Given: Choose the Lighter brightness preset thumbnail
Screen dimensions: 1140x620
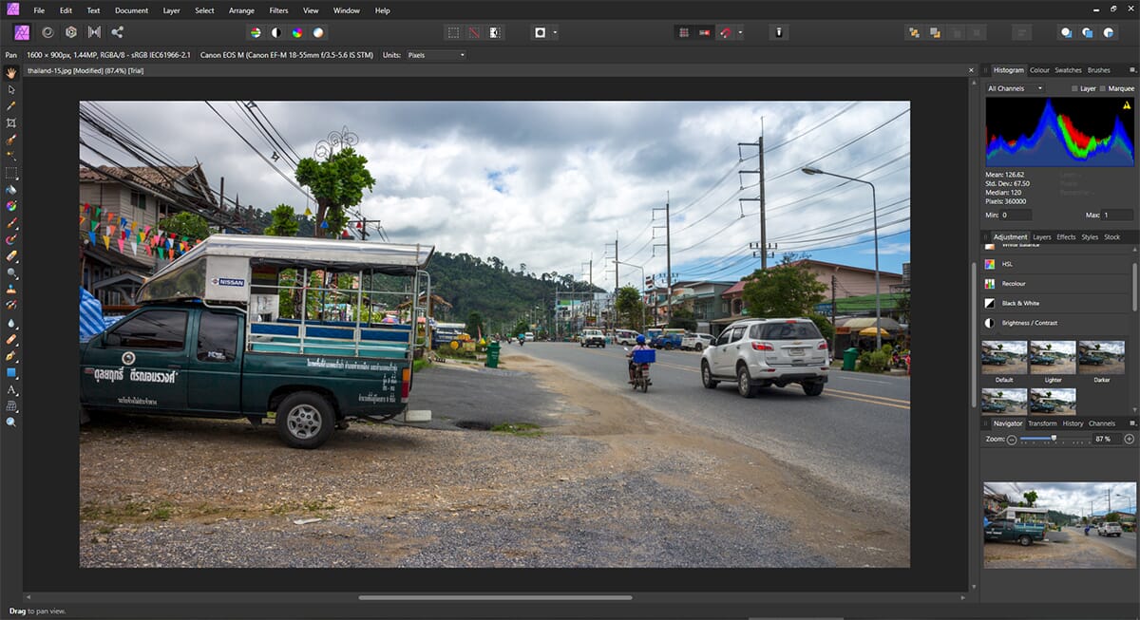Looking at the screenshot, I should tap(1053, 357).
